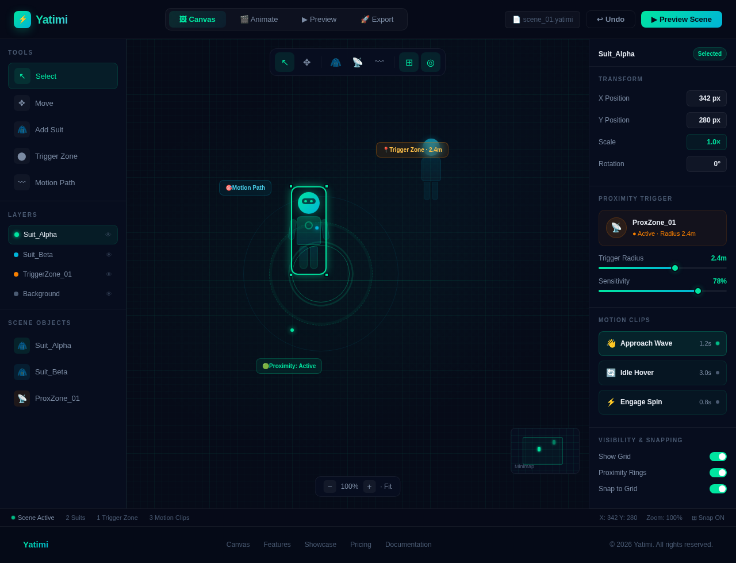Hide the Suit_Beta layer with eye icon
This screenshot has width=736, height=563.
(x=109, y=255)
